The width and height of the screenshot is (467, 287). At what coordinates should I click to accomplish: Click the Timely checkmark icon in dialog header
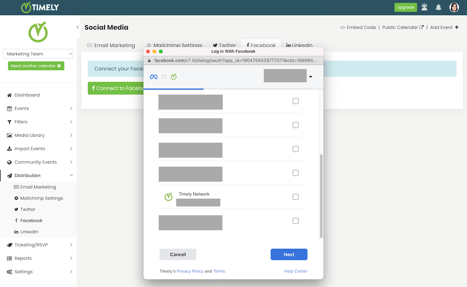coord(174,77)
